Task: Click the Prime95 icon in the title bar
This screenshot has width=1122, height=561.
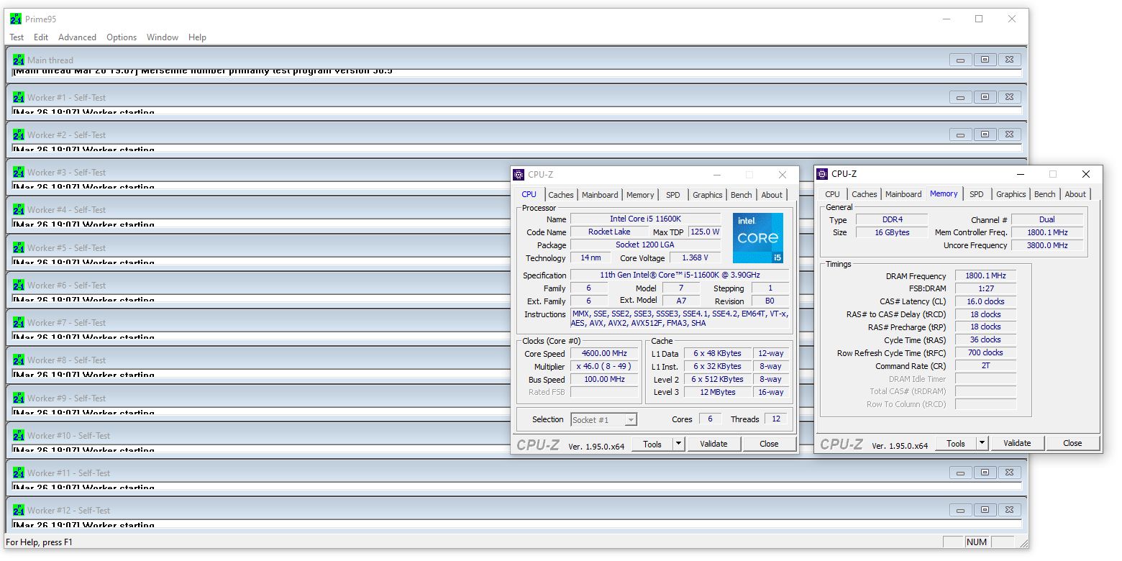Action: 16,19
